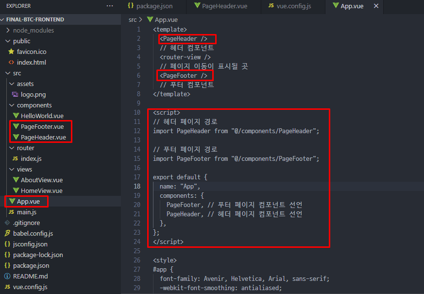Click the -webkit-font-smoothing line
This screenshot has height=294, width=424.
click(x=220, y=288)
